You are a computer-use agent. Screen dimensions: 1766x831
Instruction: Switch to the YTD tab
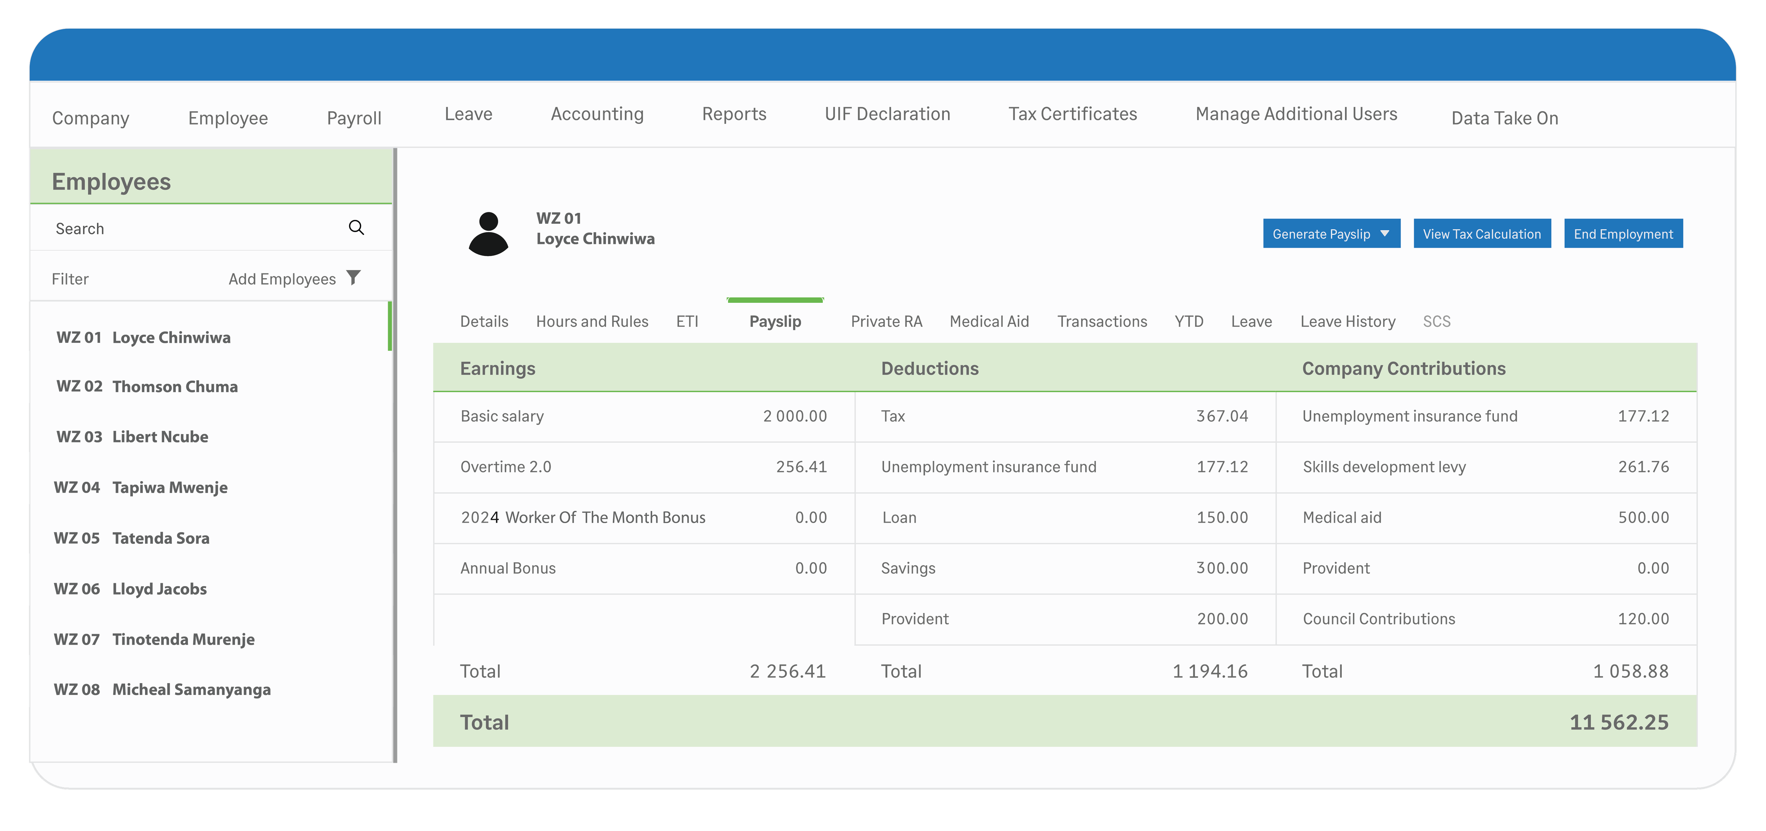(1188, 321)
